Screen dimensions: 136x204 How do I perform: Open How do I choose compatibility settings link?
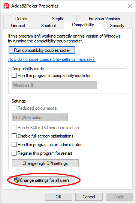(52, 59)
